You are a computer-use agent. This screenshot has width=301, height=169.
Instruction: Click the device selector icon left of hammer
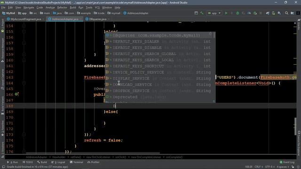pyautogui.click(x=196, y=13)
